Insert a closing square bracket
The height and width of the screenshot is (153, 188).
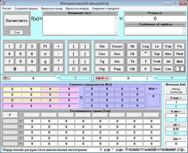point(85,54)
